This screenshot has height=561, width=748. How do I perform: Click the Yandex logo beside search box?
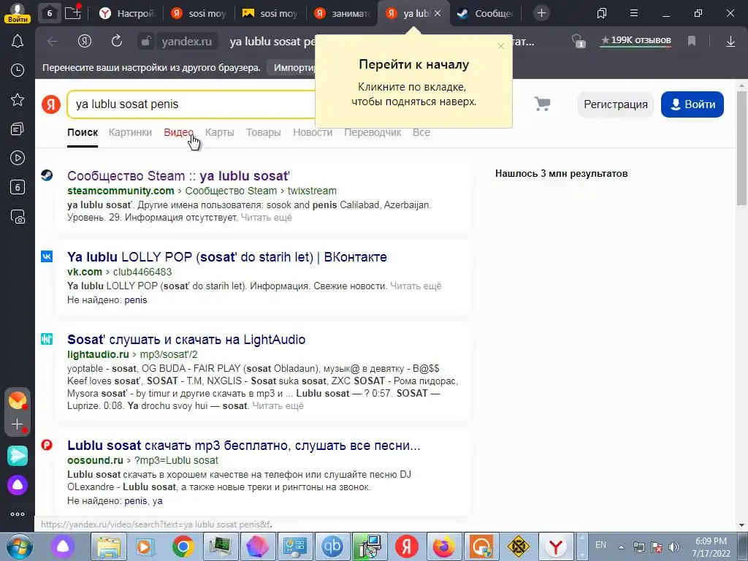pyautogui.click(x=51, y=104)
